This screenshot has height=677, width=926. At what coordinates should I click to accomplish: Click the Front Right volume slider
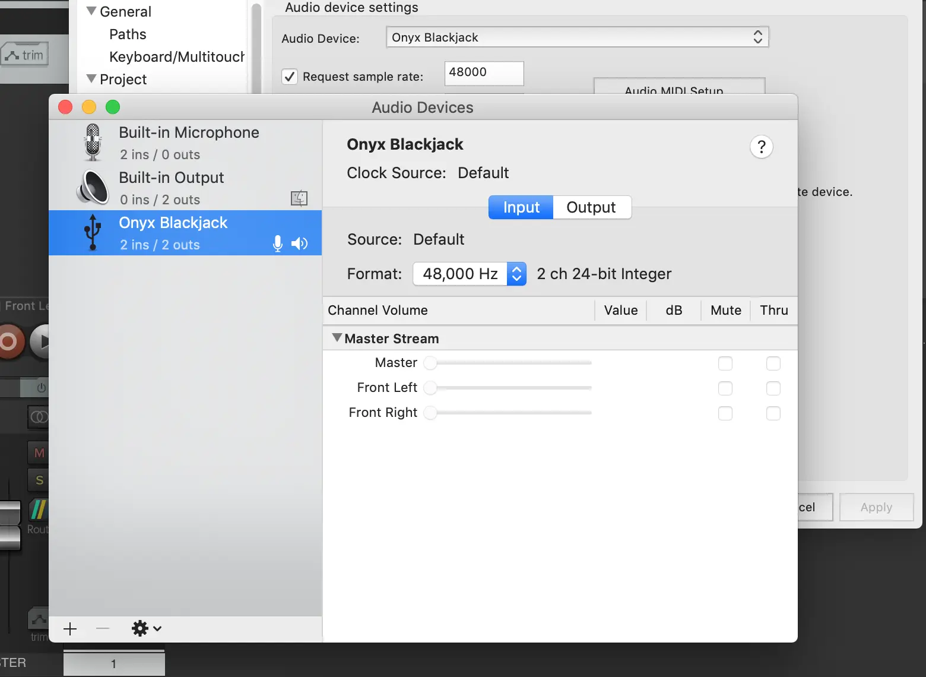[510, 413]
